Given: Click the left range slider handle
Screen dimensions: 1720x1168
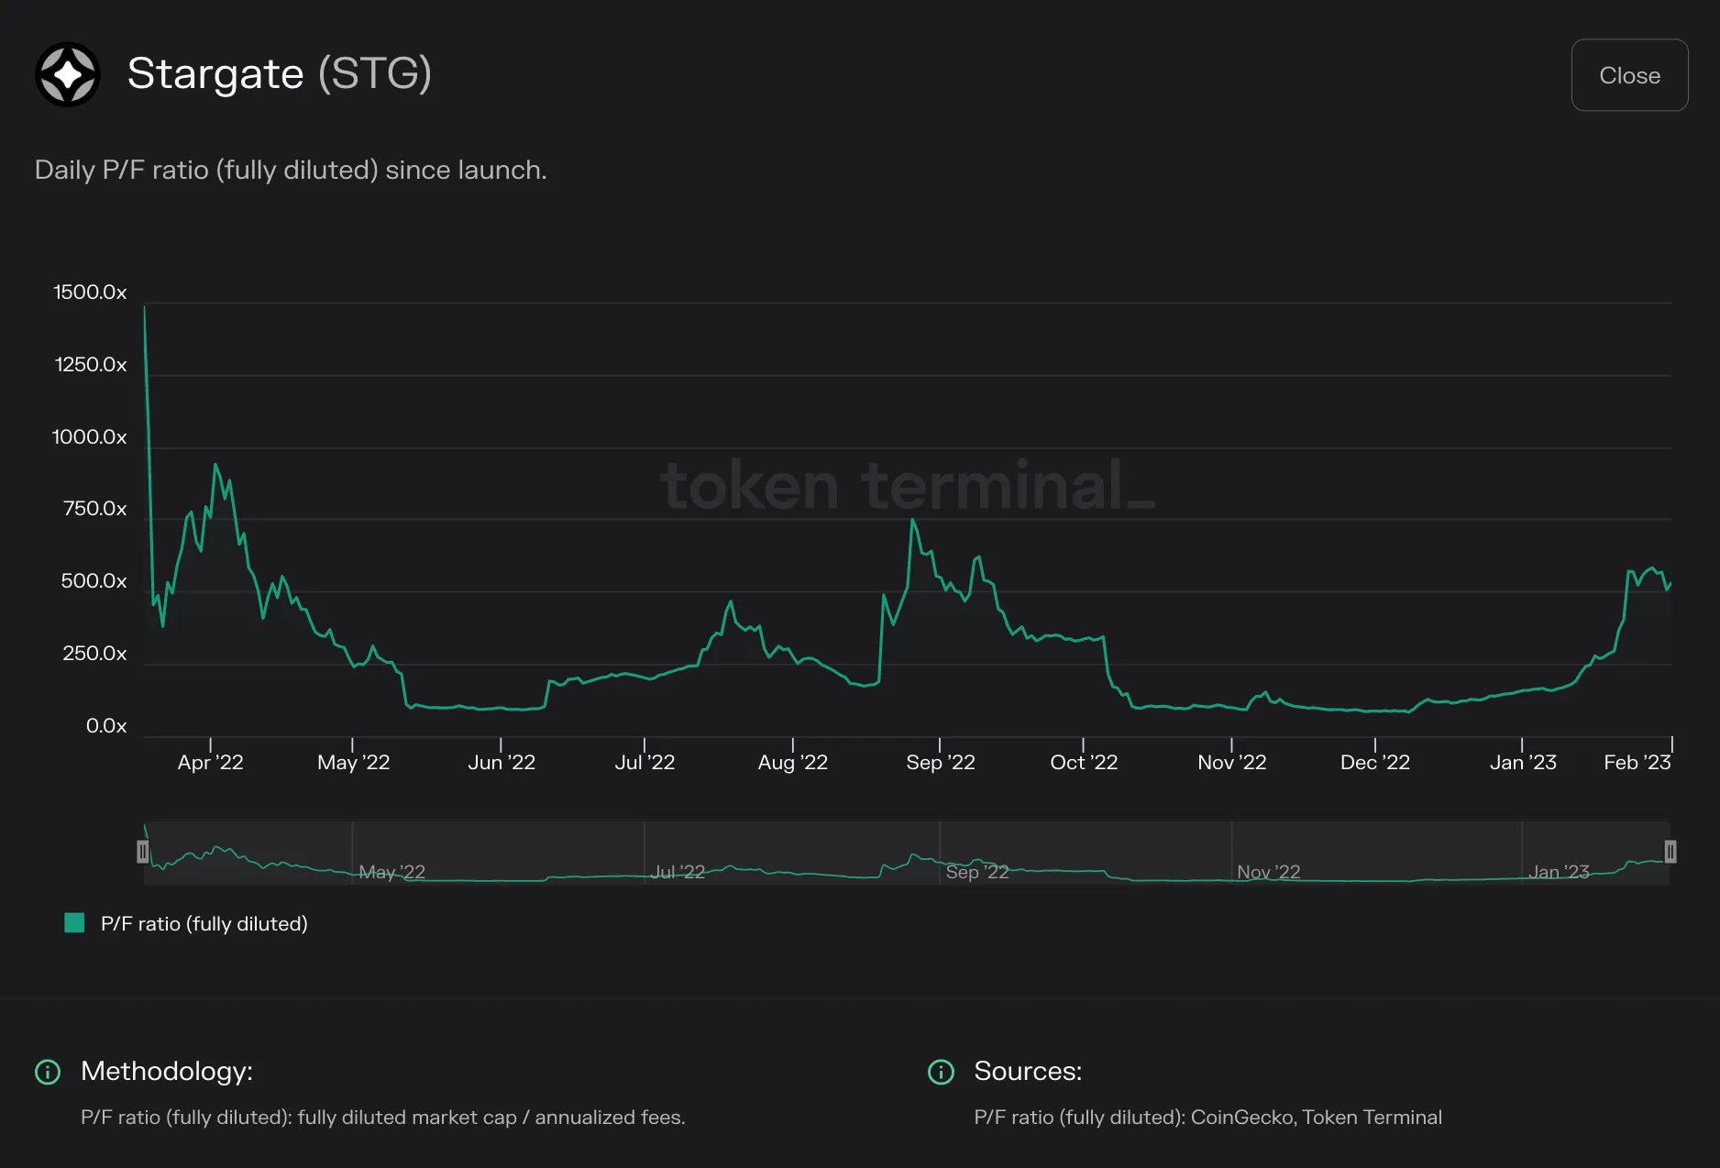Looking at the screenshot, I should coord(142,852).
